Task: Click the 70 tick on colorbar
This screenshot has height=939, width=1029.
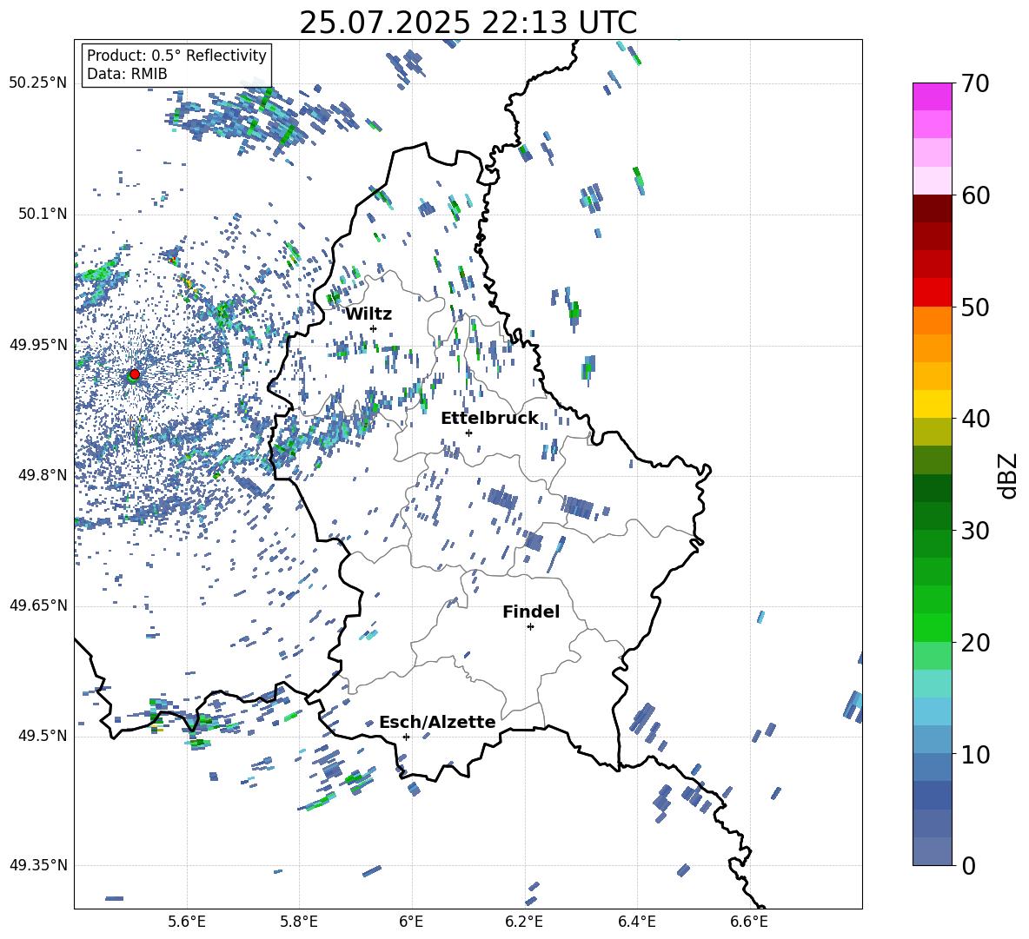Action: 975,84
